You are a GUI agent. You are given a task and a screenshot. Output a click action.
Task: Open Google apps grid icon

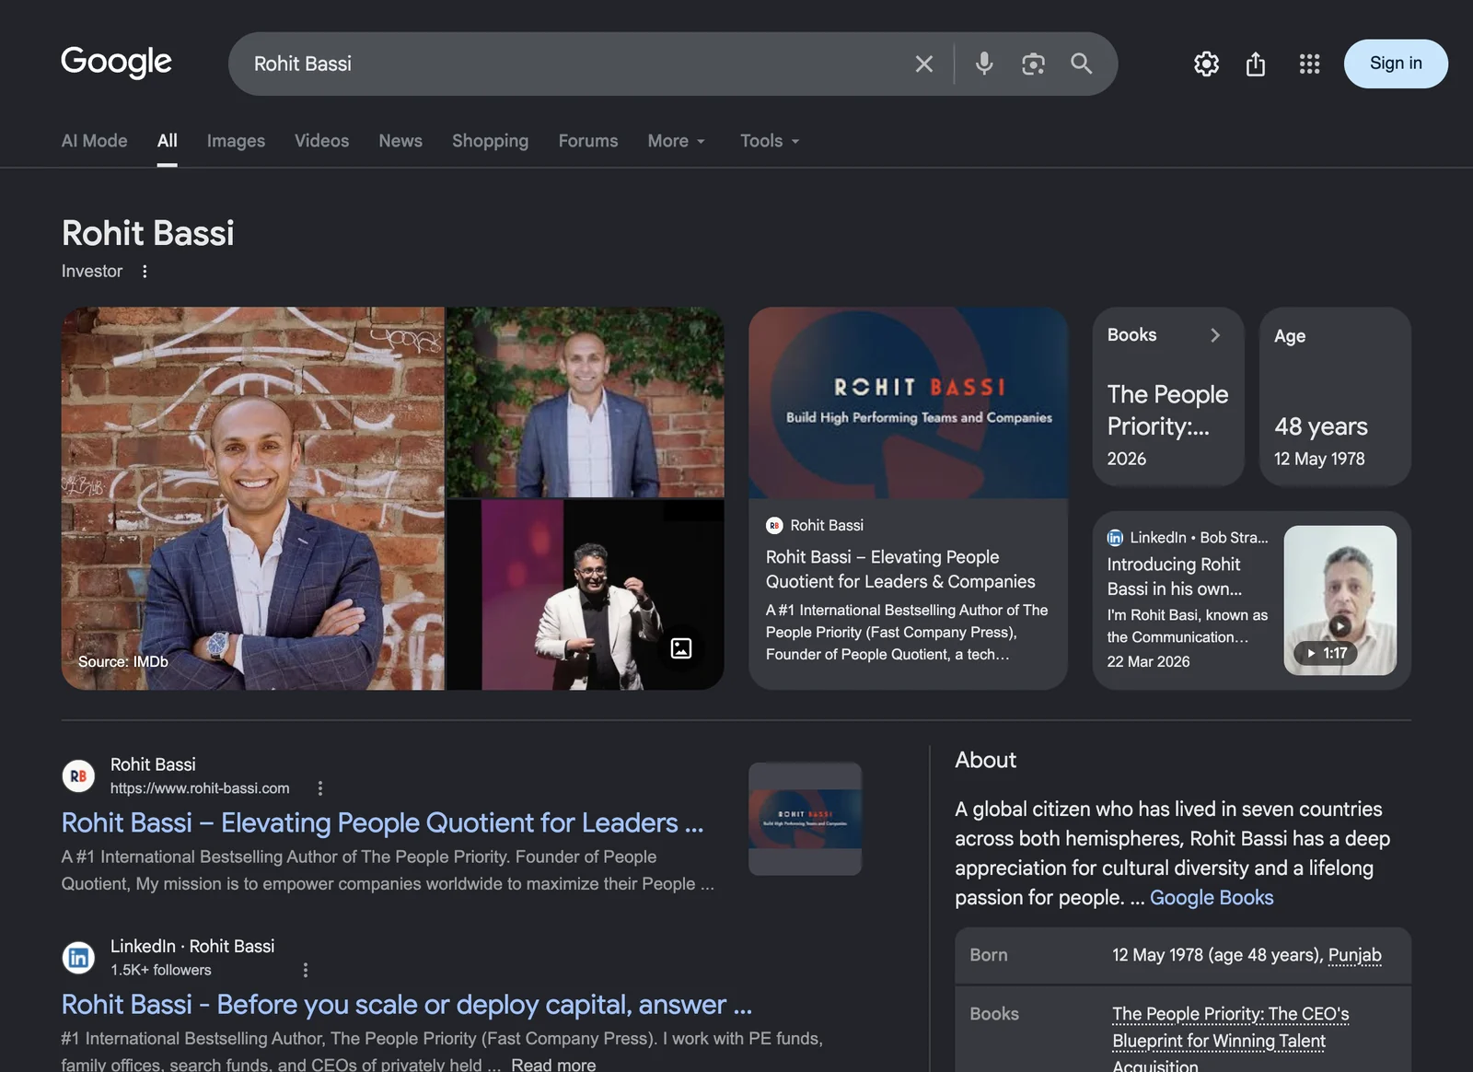pyautogui.click(x=1309, y=64)
